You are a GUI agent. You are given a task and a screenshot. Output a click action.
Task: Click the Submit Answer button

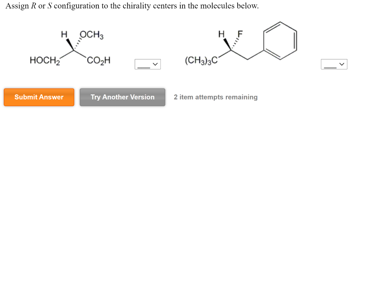click(x=39, y=97)
